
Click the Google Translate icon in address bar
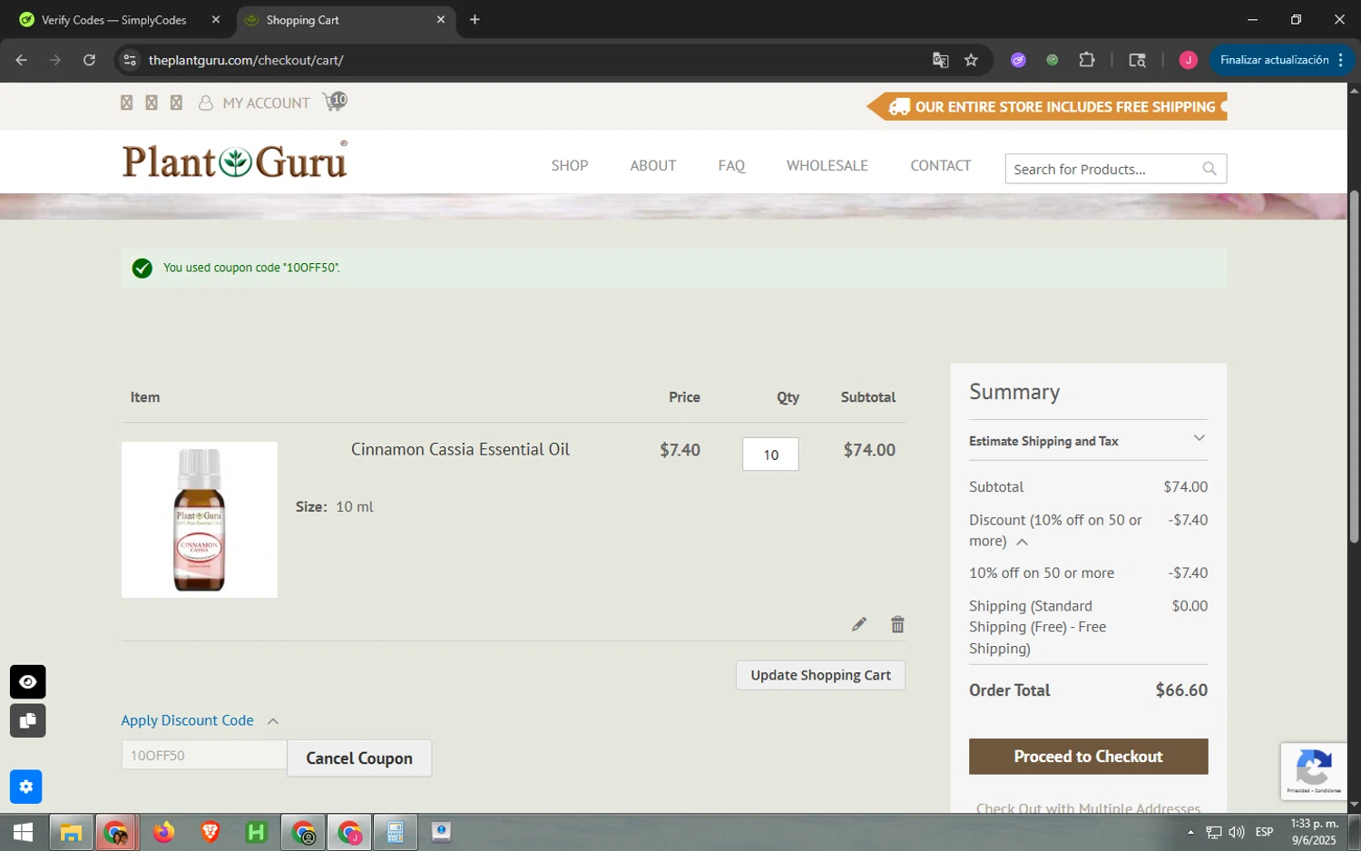(941, 60)
